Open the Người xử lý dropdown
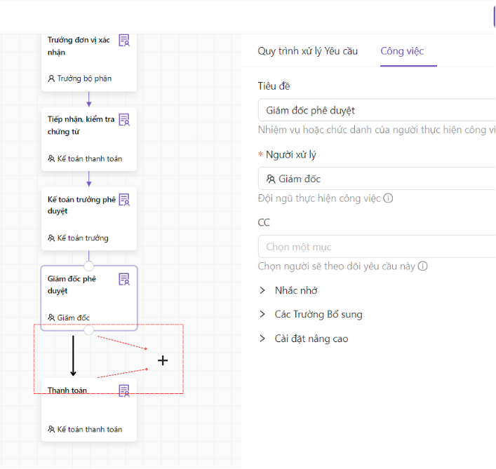Screen dimensions: 496x469 (376, 179)
